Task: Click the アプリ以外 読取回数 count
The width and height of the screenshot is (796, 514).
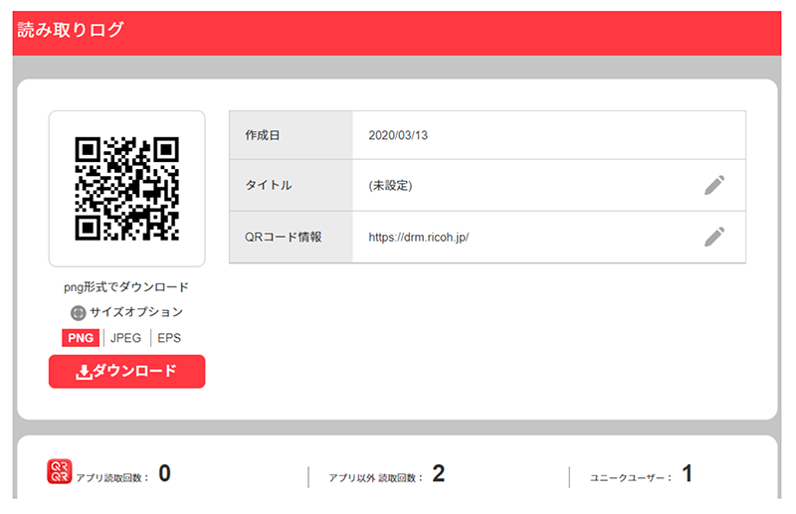Action: 438,473
